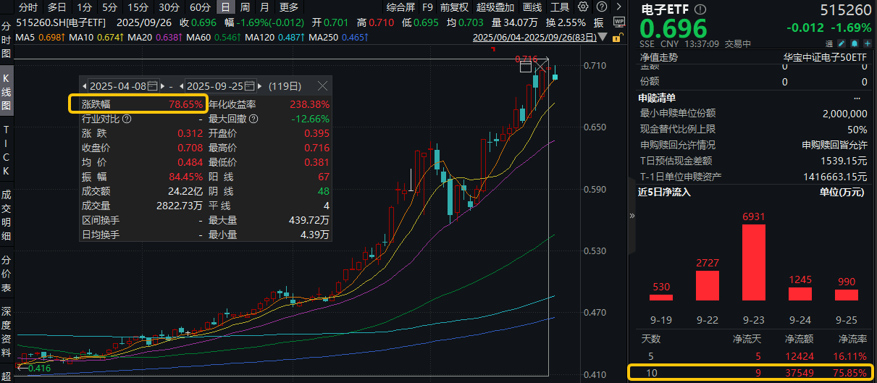Open the 更多 period options

click(x=288, y=7)
